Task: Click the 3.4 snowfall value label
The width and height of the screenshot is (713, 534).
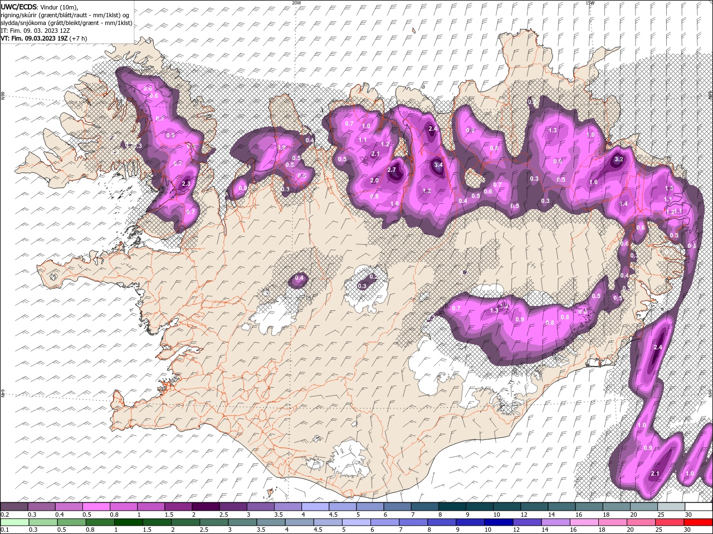Action: (x=438, y=165)
